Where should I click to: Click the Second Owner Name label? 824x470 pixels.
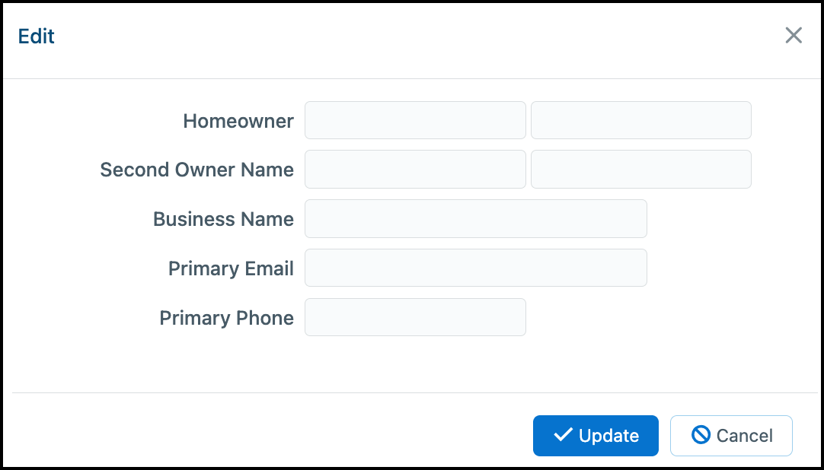197,170
